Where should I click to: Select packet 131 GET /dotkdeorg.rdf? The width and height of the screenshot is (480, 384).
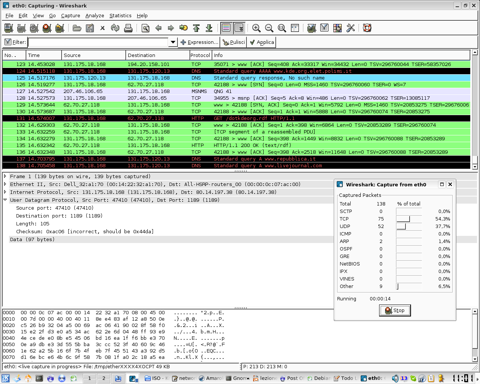pos(236,118)
